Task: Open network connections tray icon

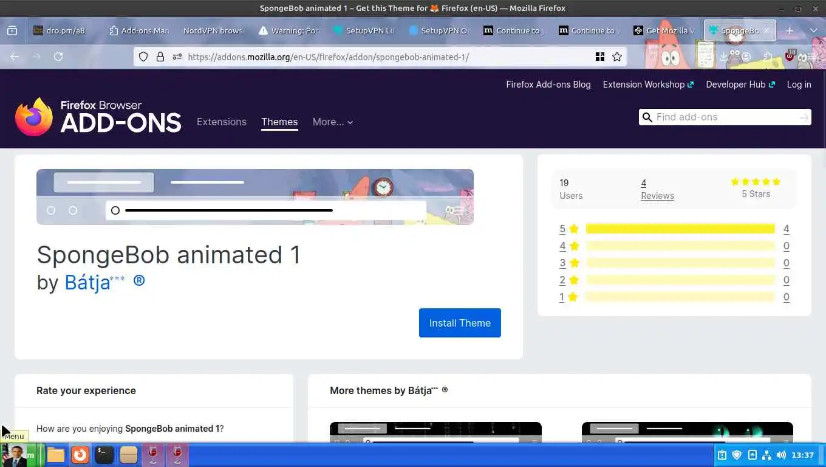Action: 766,455
